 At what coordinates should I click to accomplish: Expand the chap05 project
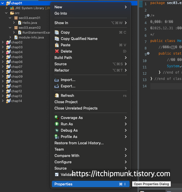click(x=3, y=57)
